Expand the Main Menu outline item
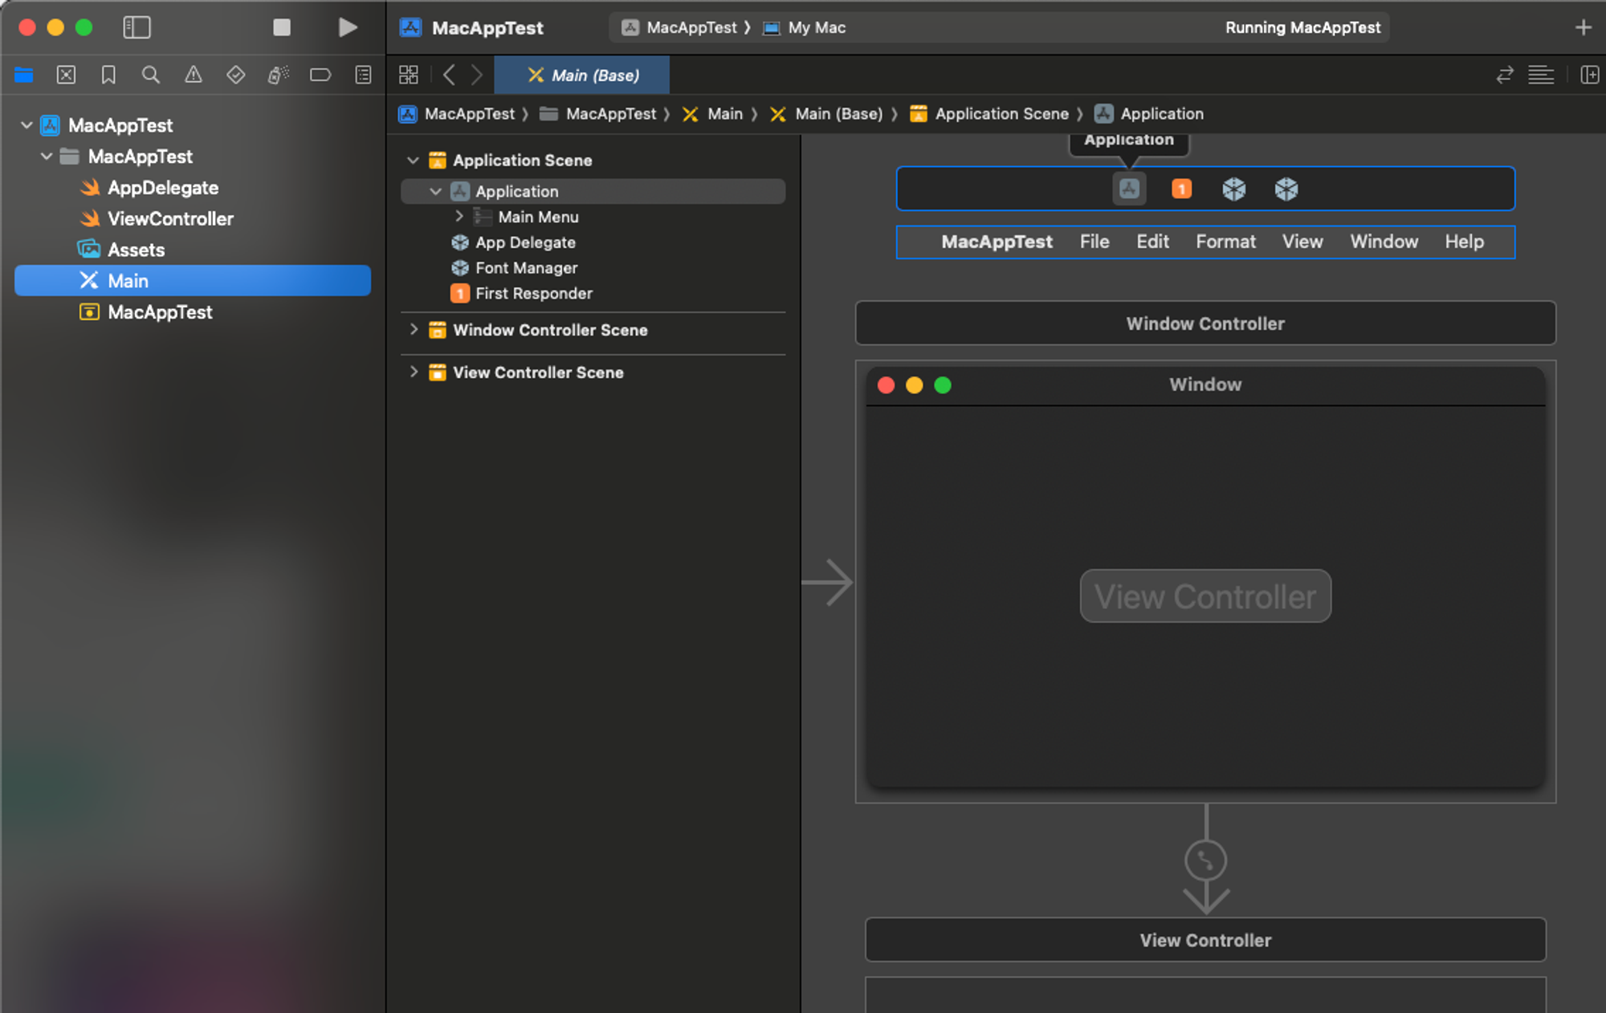Image resolution: width=1606 pixels, height=1013 pixels. [x=459, y=217]
